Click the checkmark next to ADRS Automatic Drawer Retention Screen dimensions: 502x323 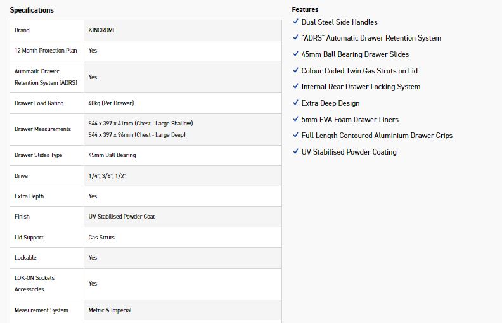click(x=295, y=38)
